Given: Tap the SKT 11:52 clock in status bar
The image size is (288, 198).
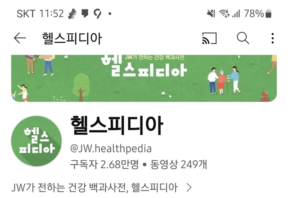Looking at the screenshot, I should (x=40, y=13).
